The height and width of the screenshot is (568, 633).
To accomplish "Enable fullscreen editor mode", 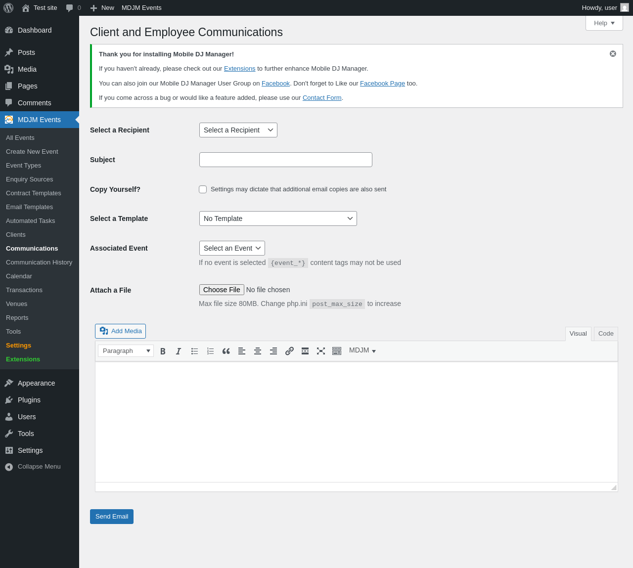I will (x=321, y=351).
